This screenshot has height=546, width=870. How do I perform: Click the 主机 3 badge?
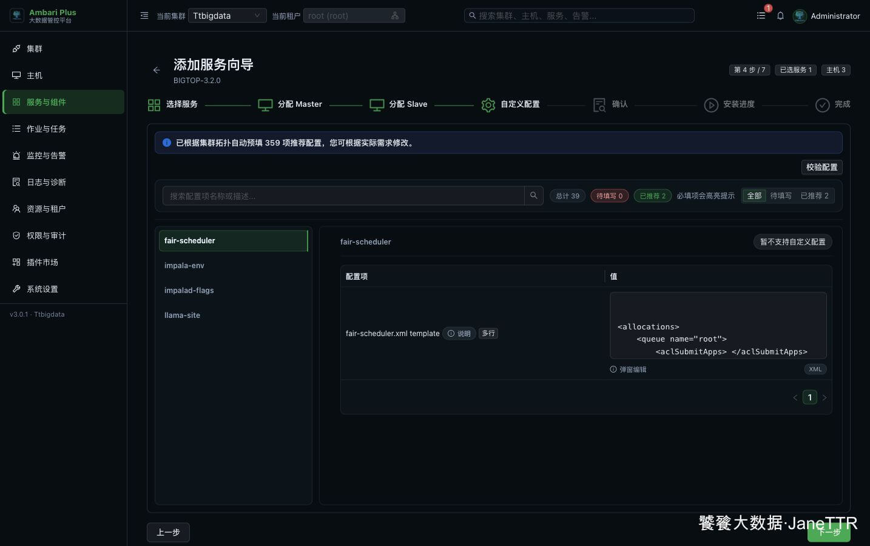click(835, 70)
